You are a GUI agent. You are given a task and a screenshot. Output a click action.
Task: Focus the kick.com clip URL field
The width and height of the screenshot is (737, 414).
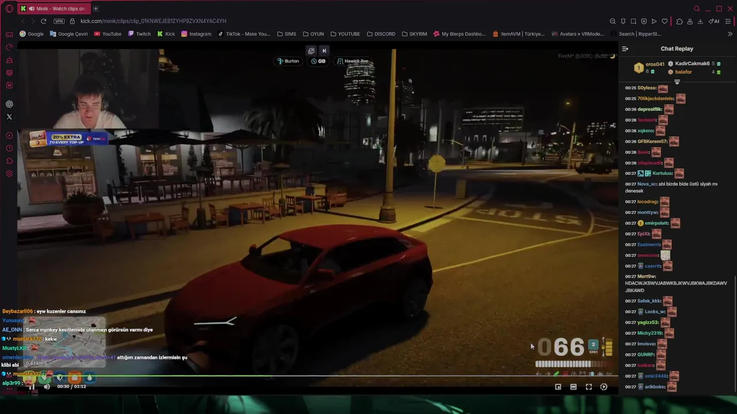[153, 21]
